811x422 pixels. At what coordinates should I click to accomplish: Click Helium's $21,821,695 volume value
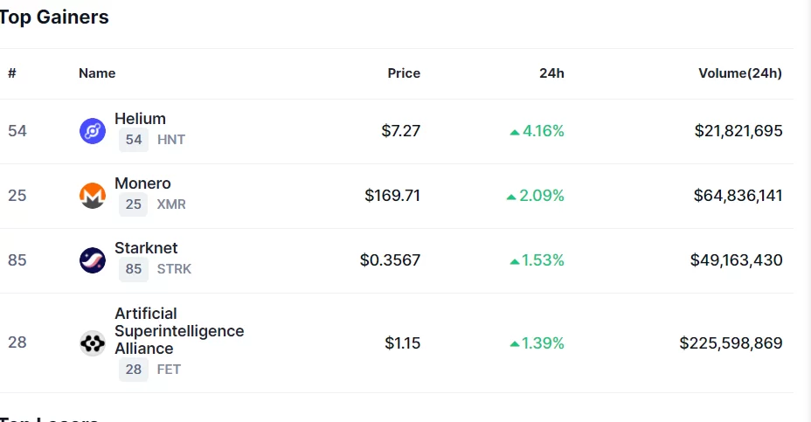[x=738, y=131]
